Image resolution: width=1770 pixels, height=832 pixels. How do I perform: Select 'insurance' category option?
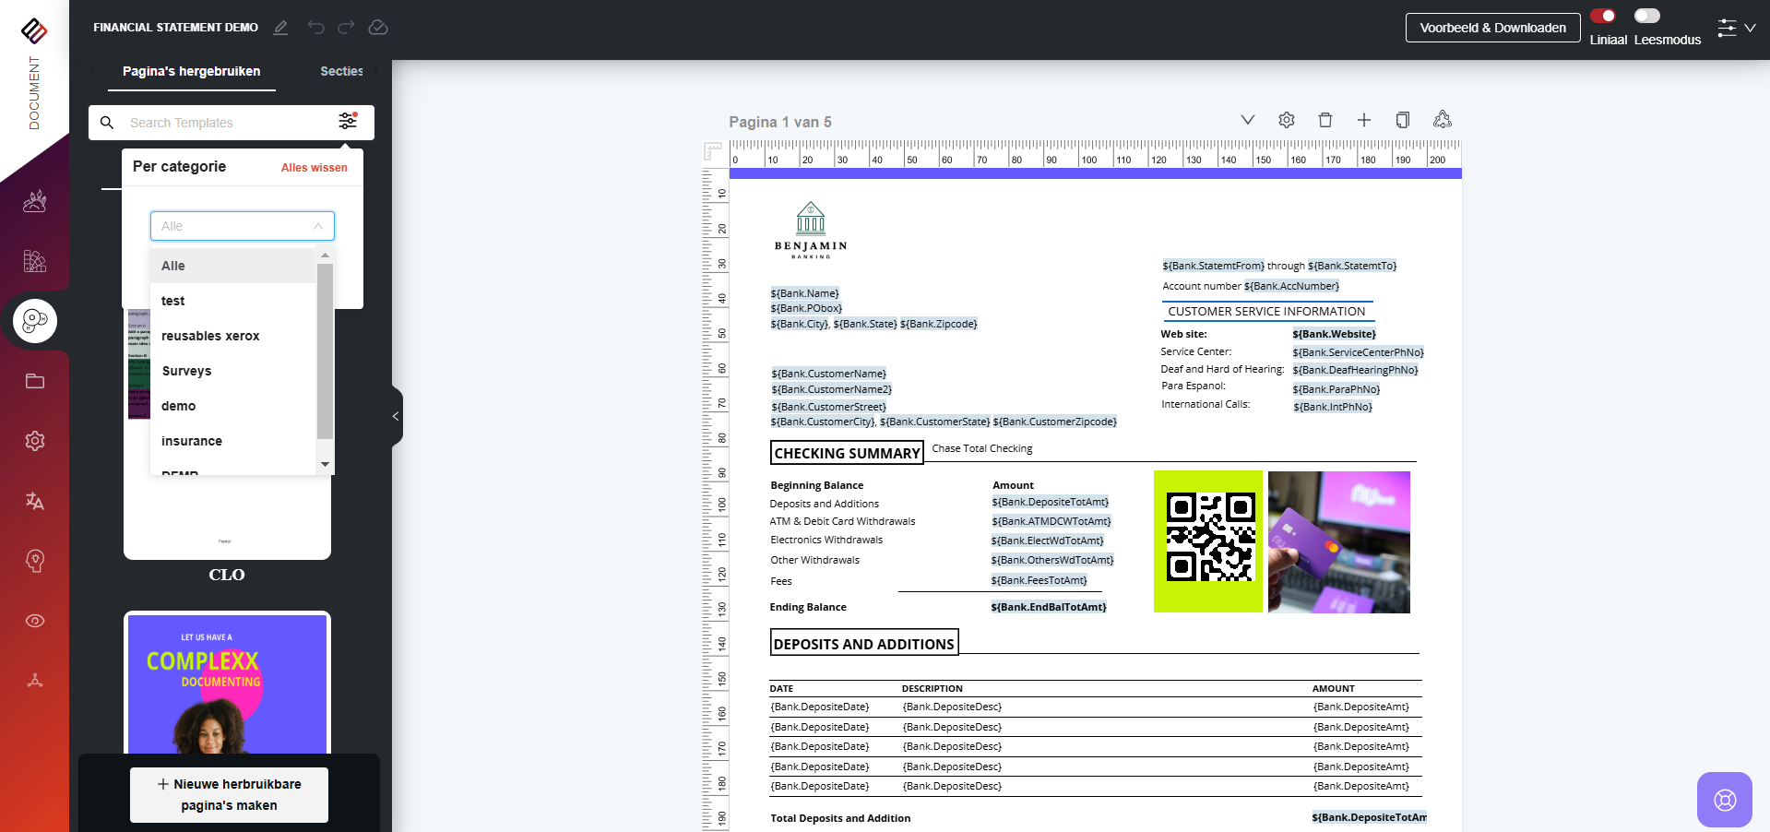(192, 441)
